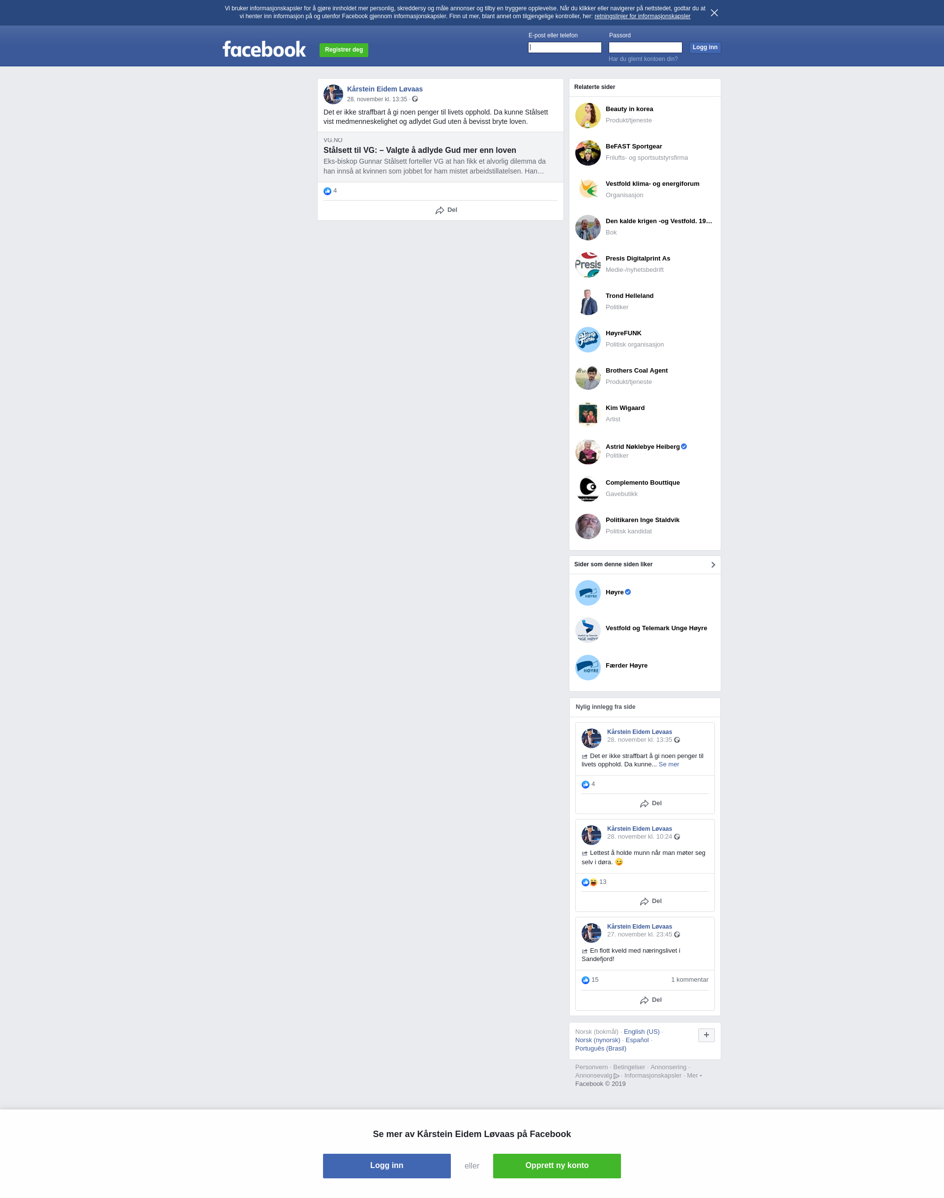Click the E-post eller telefon field
The width and height of the screenshot is (944, 1198).
[x=564, y=48]
